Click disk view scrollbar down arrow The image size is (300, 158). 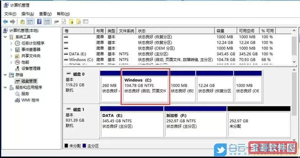[x=294, y=140]
